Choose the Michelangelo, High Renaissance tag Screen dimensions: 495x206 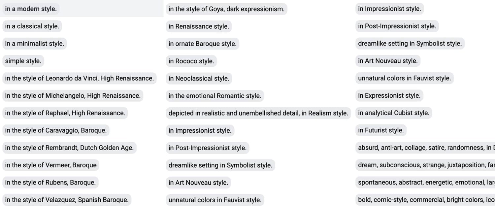tap(73, 96)
